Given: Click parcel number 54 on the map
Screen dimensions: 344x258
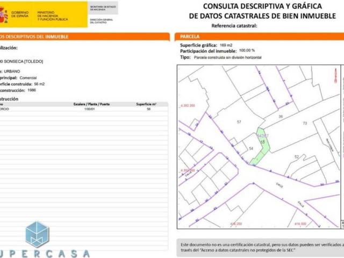Looking at the screenshot, I should coord(251,148).
